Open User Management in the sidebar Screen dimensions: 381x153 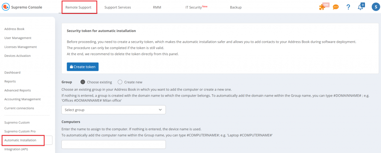[x=17, y=38]
